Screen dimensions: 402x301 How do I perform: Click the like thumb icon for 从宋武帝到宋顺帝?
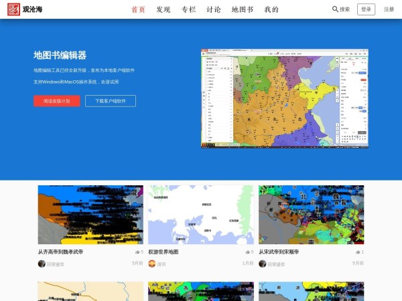click(357, 252)
